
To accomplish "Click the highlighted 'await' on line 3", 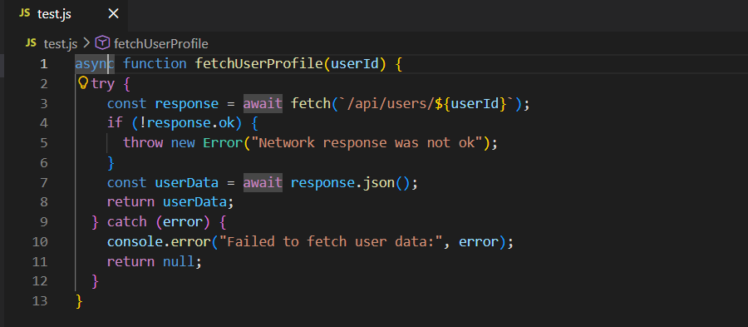I will point(263,103).
